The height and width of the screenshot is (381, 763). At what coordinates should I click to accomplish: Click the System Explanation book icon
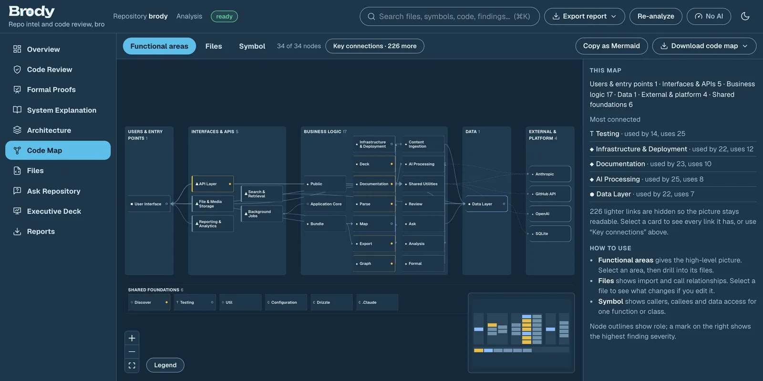pos(17,110)
